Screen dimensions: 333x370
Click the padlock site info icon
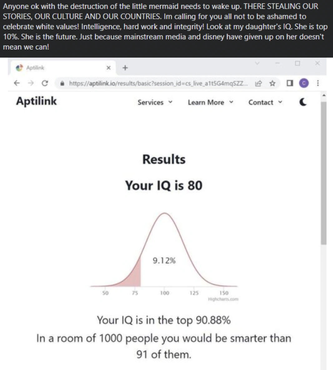62,83
